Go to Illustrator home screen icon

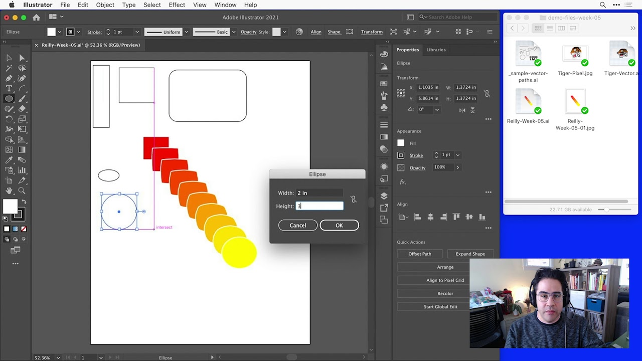[36, 18]
